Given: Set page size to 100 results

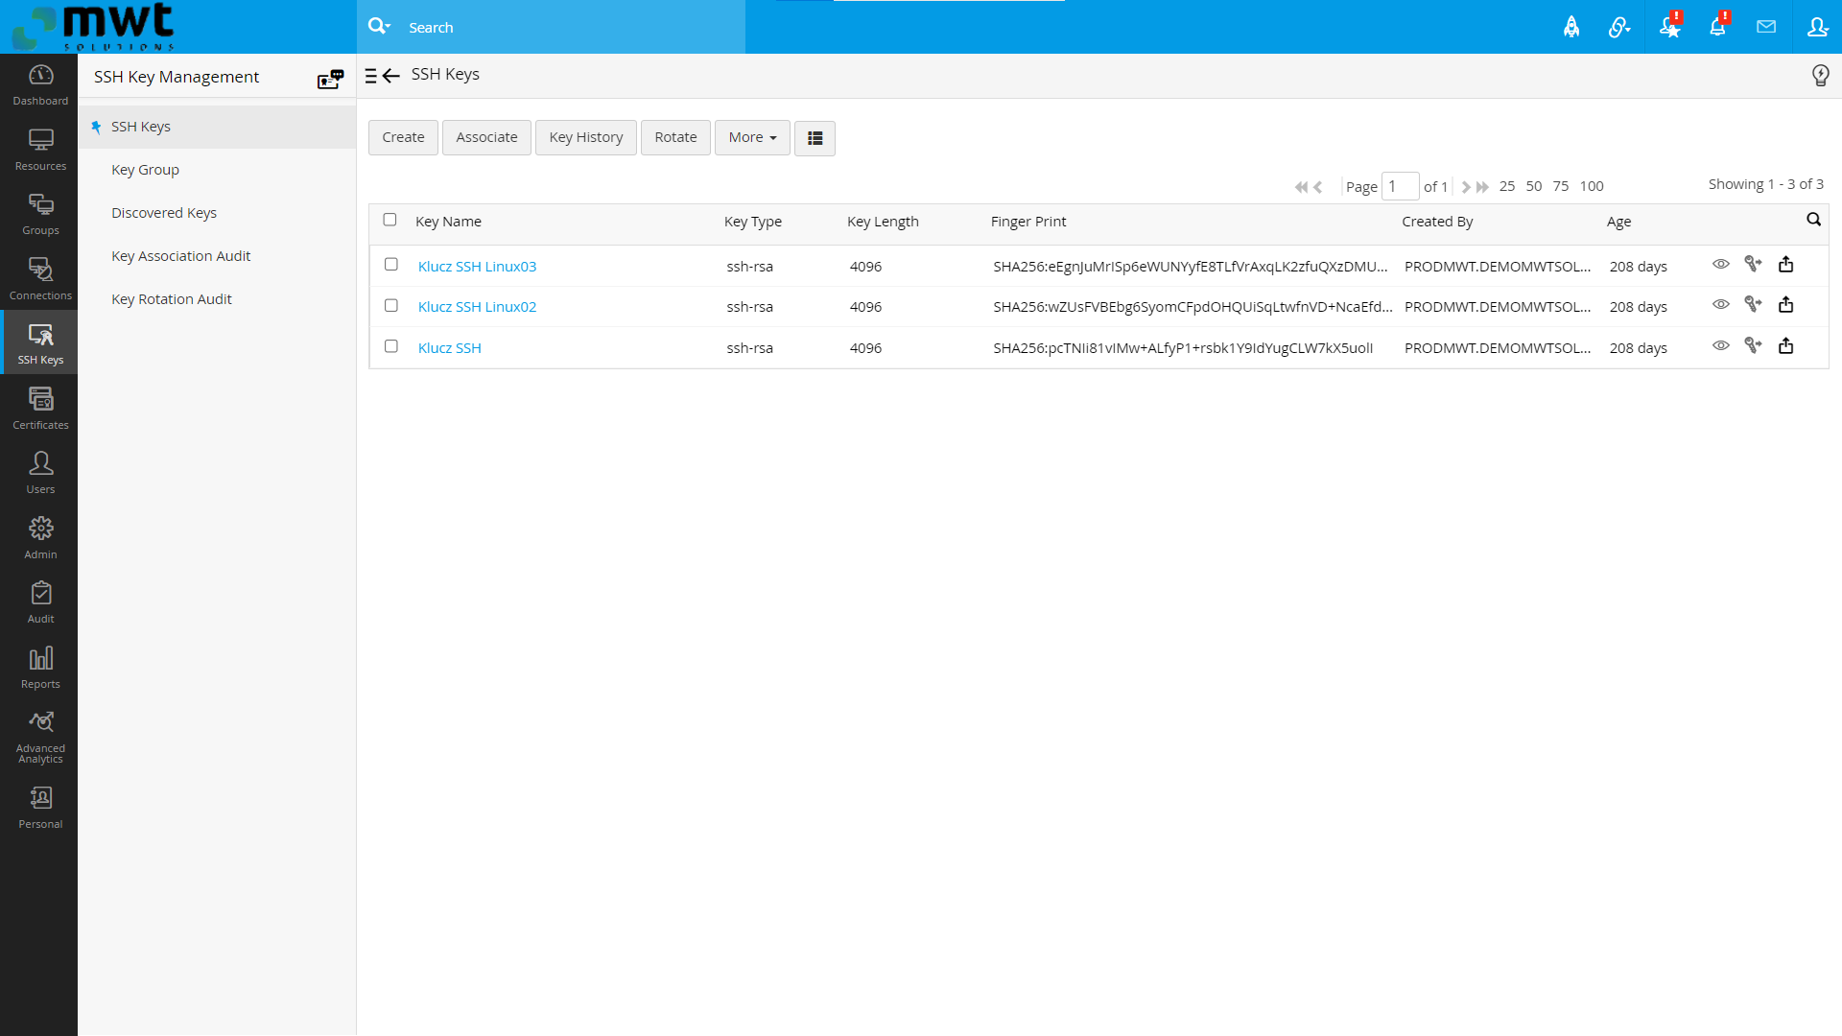Looking at the screenshot, I should pos(1592,186).
